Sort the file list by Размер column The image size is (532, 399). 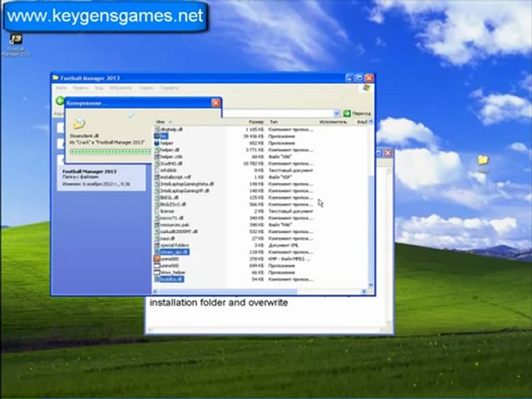(256, 122)
